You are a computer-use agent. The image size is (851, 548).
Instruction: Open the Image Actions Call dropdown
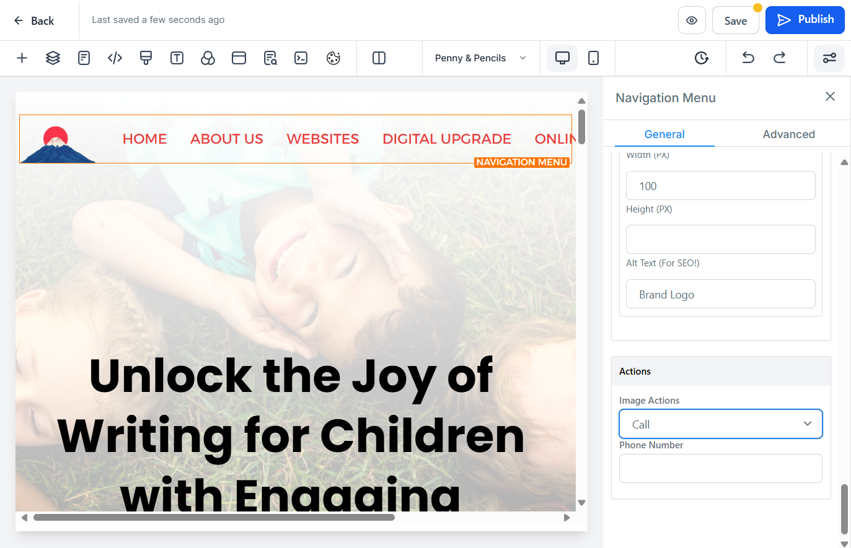721,424
